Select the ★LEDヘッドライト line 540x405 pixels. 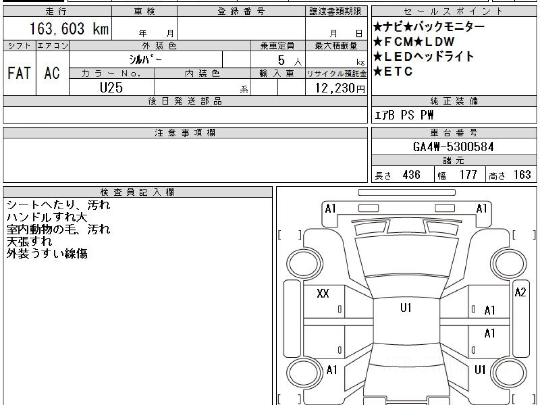pos(423,57)
